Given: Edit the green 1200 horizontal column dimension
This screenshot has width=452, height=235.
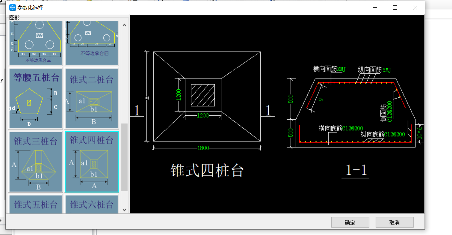Looking at the screenshot, I should tap(203, 115).
